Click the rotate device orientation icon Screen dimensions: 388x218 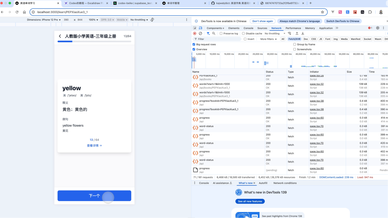152,20
